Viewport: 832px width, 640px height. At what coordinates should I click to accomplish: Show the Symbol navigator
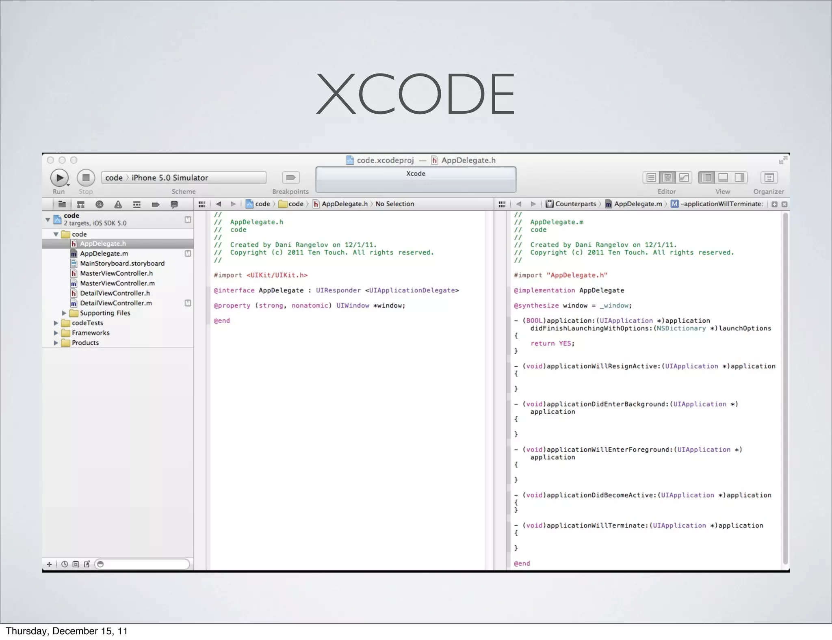[x=81, y=204]
